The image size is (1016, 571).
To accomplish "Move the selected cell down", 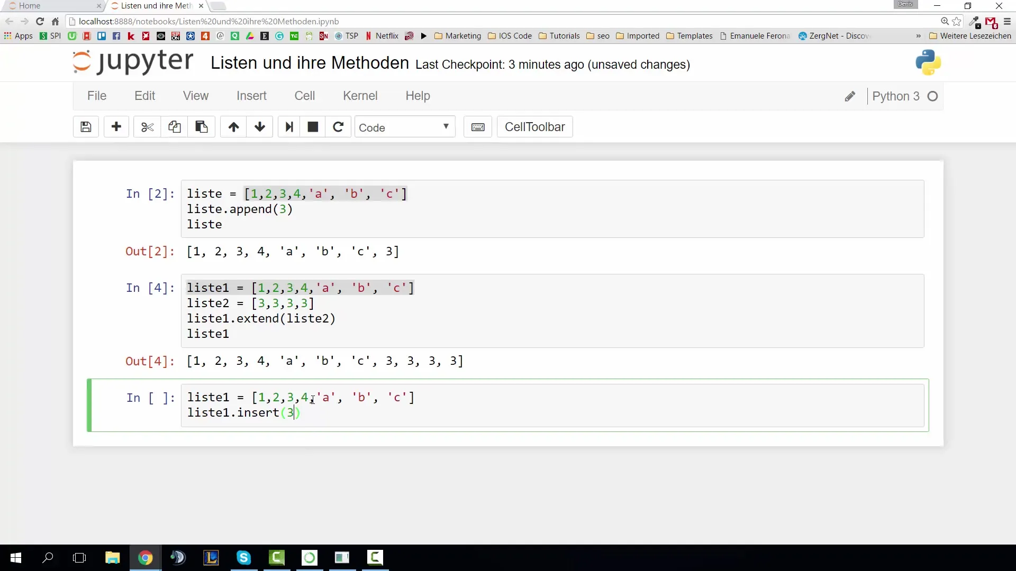I will [x=260, y=127].
